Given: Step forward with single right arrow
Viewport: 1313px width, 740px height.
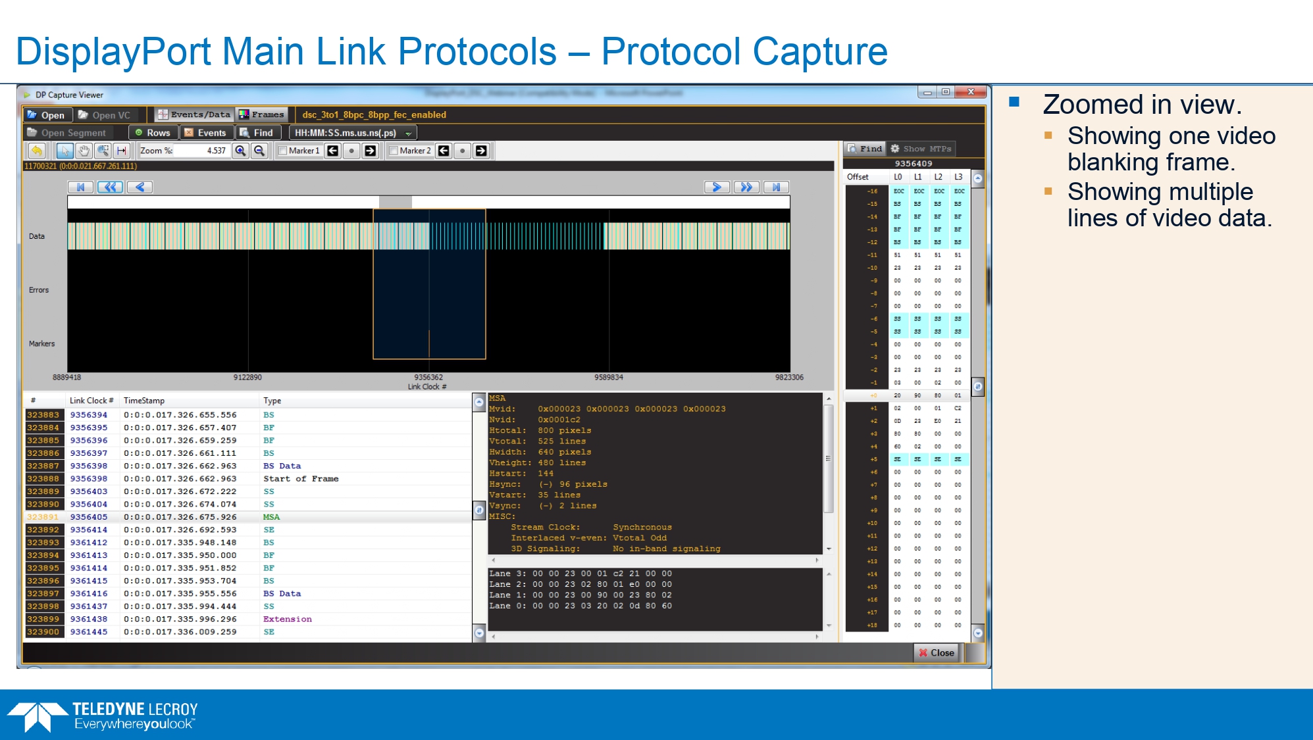Looking at the screenshot, I should pos(717,187).
